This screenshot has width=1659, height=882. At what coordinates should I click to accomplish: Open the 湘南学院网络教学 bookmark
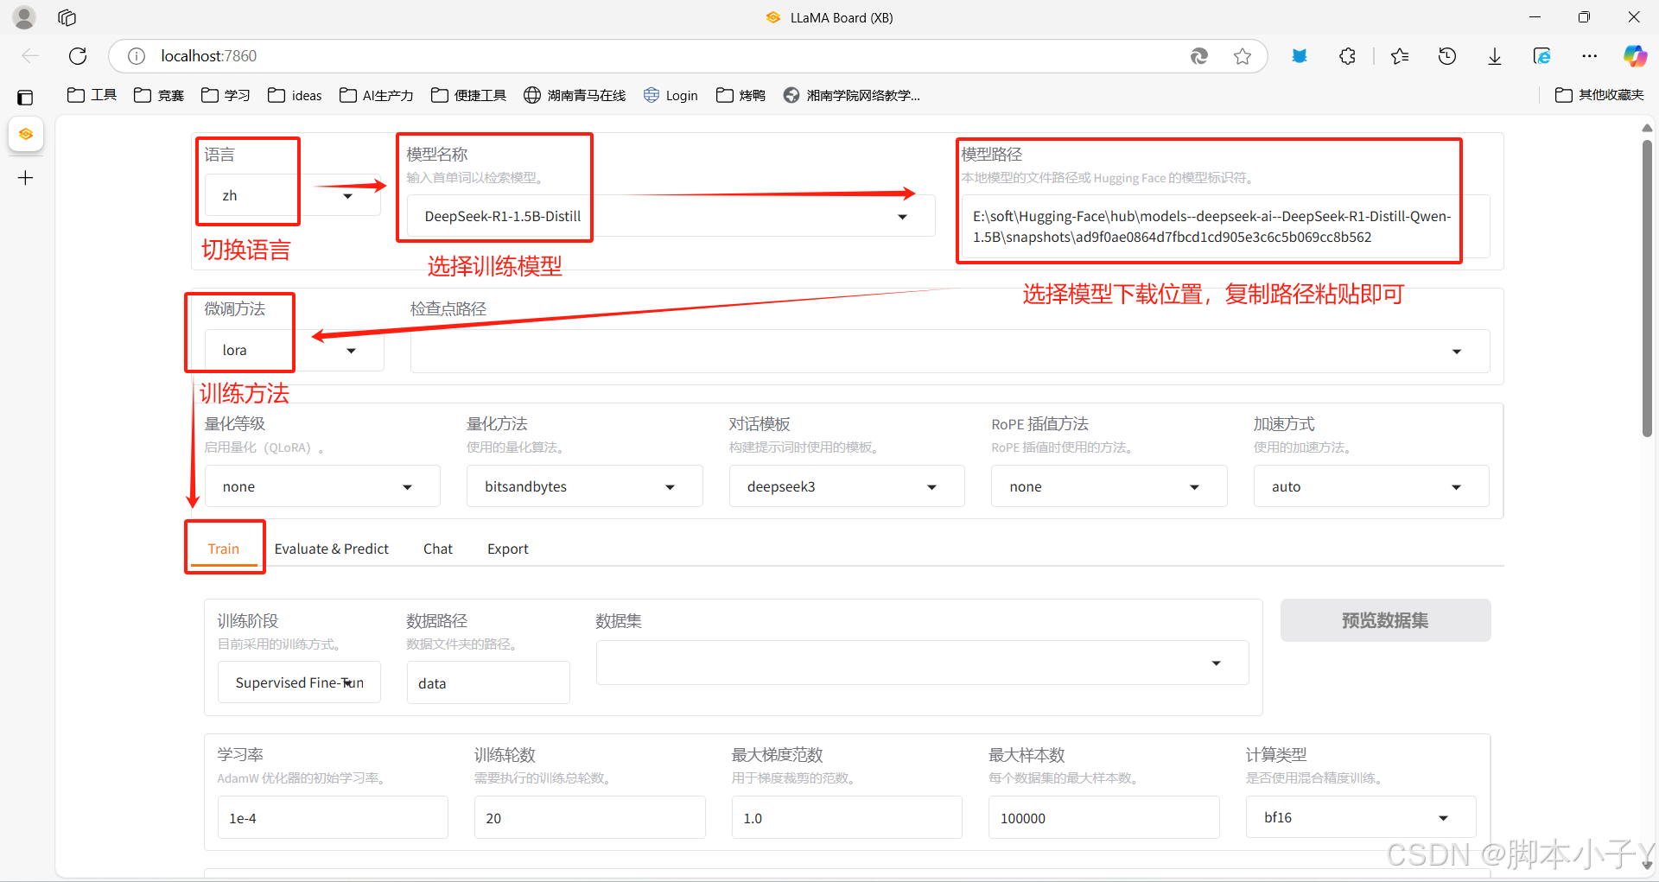(x=852, y=95)
